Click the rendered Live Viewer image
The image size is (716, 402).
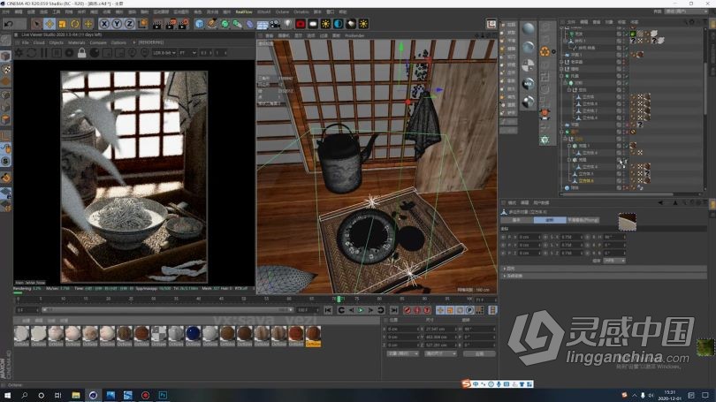[133, 177]
